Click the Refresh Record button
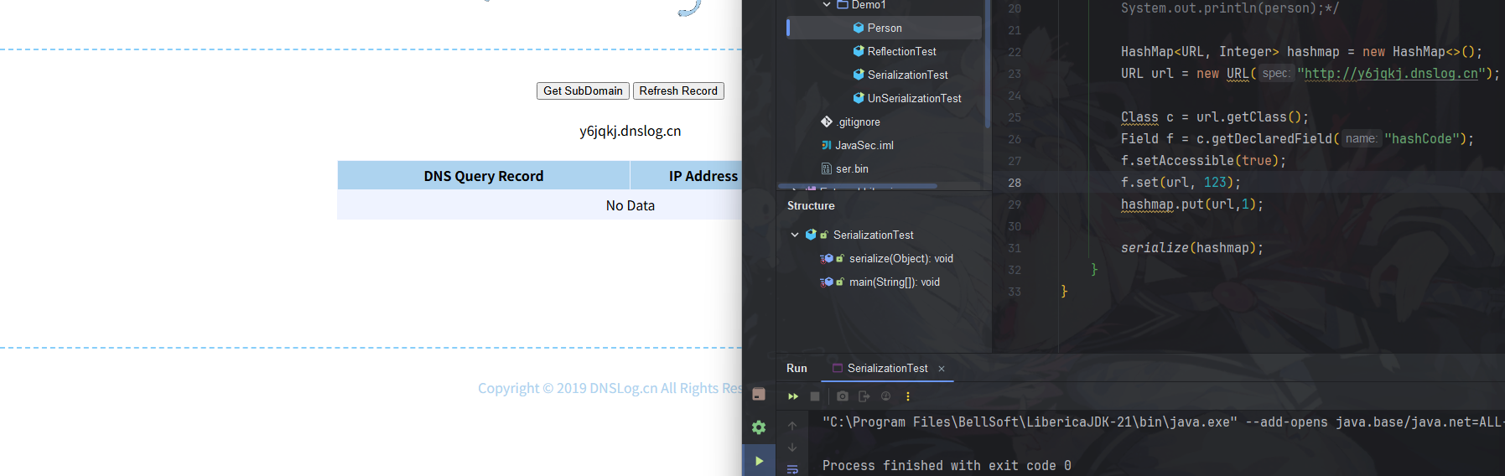The height and width of the screenshot is (476, 1505). (678, 91)
